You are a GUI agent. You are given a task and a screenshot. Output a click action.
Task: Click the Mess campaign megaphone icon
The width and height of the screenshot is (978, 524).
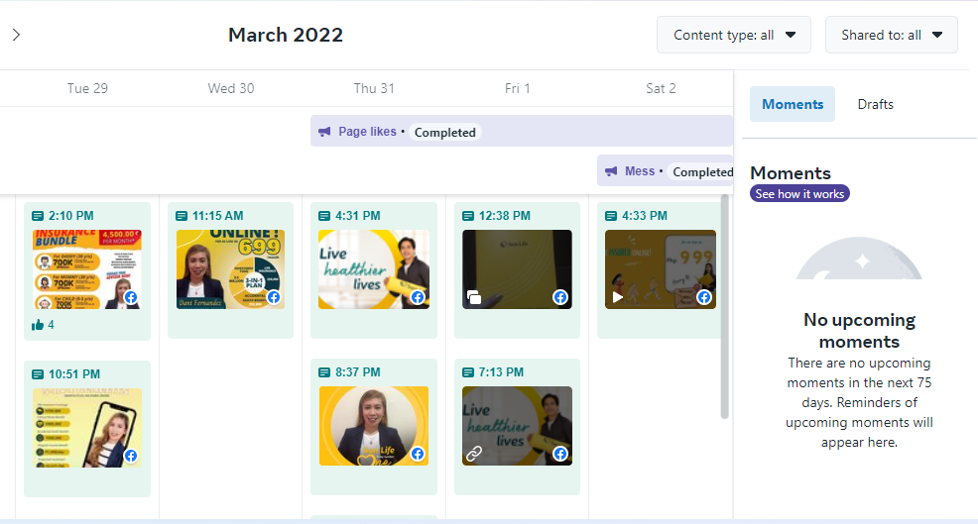coord(611,171)
